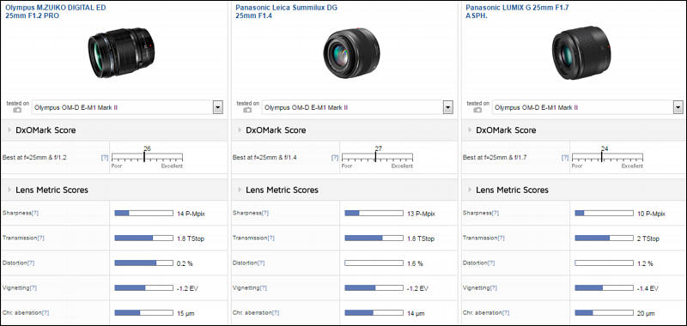Select 'Best at f=25mm & f/1.7' text

(x=495, y=158)
